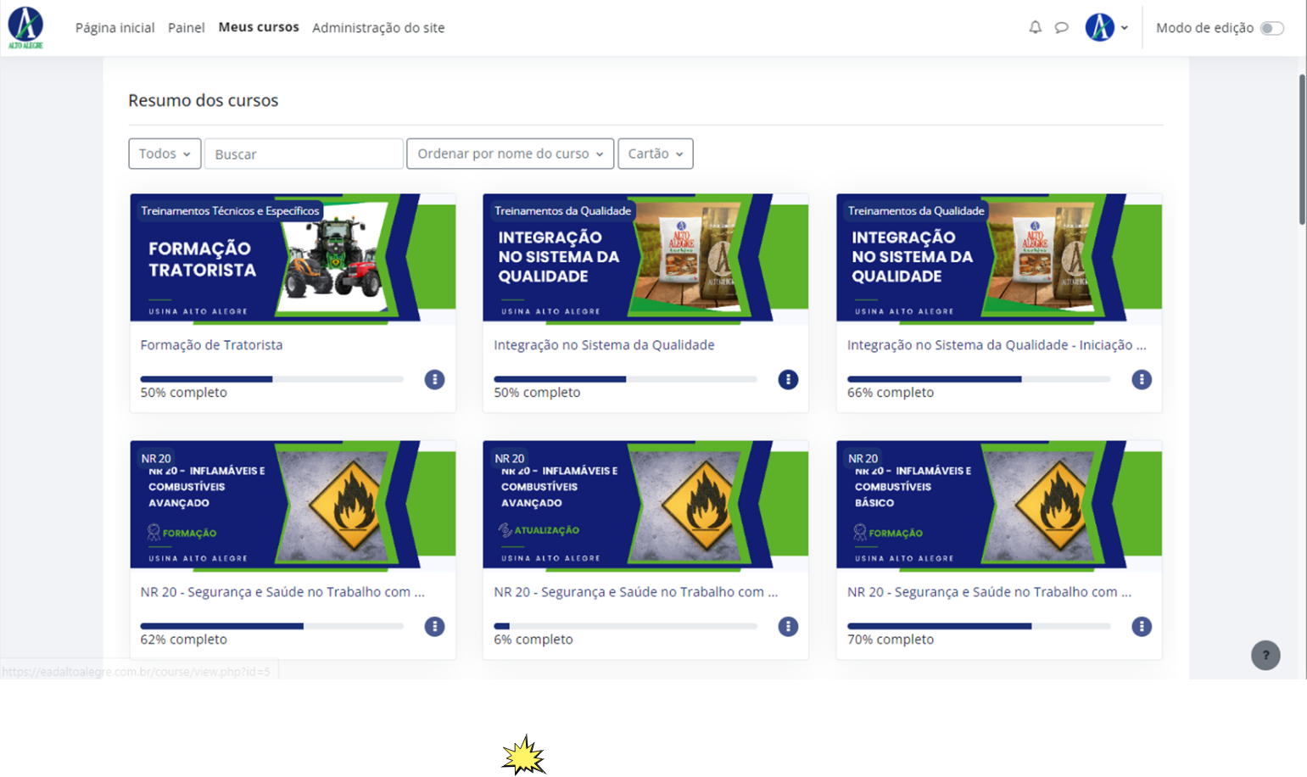1307x777 pixels.
Task: Open the notifications bell
Action: point(1036,27)
